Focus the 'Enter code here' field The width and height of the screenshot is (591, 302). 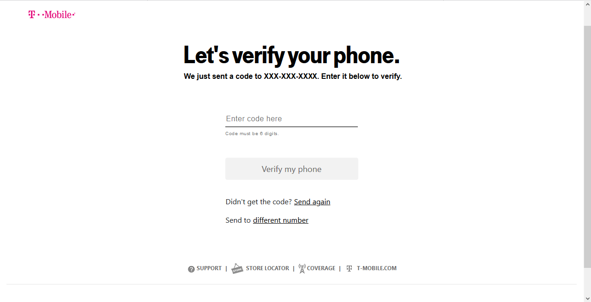point(291,119)
